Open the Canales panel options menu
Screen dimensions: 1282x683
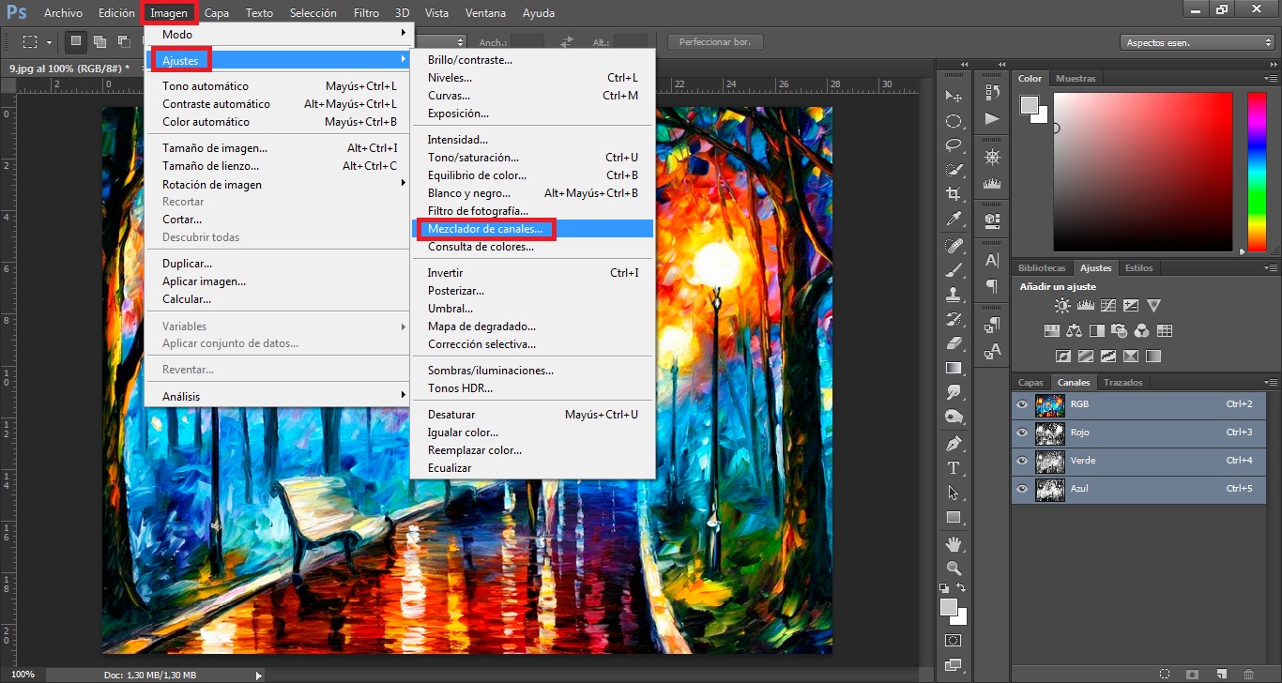point(1272,383)
